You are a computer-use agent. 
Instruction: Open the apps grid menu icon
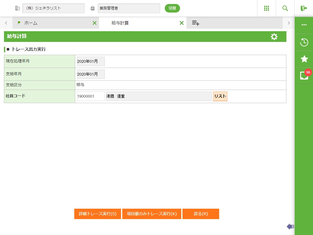(x=266, y=8)
